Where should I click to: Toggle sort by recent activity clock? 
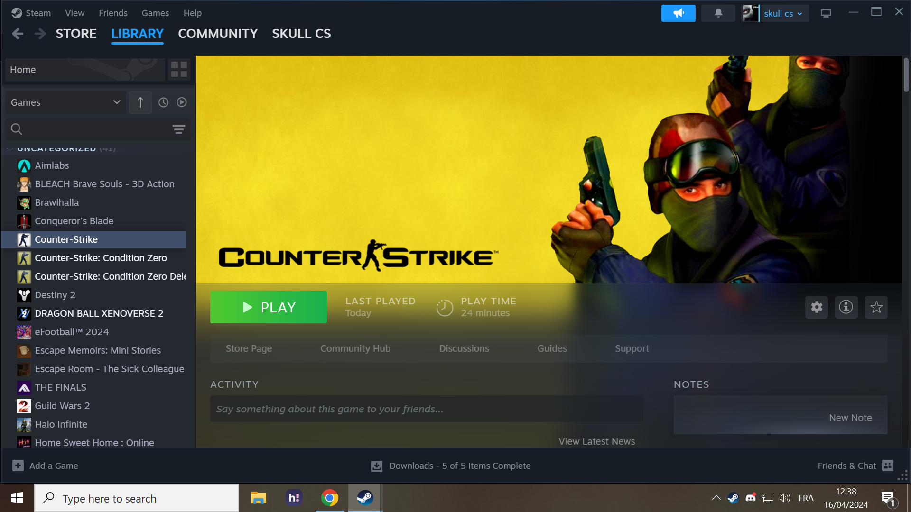pyautogui.click(x=163, y=102)
